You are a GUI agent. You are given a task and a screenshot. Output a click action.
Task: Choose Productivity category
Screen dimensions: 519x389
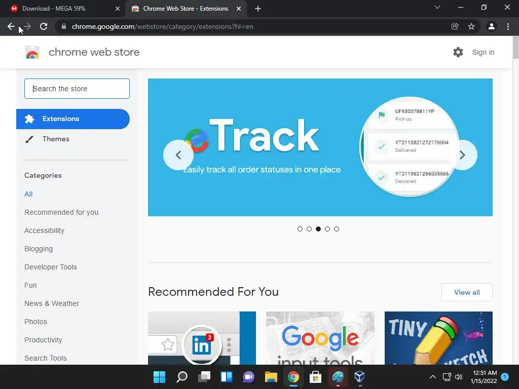(44, 340)
